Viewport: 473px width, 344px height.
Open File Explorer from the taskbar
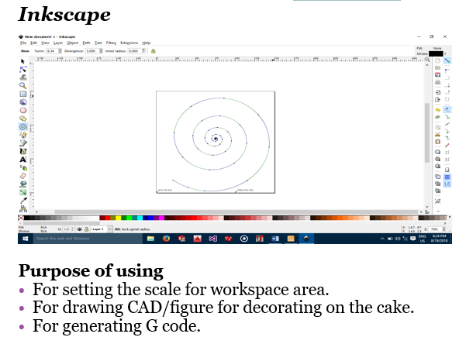tap(150, 239)
